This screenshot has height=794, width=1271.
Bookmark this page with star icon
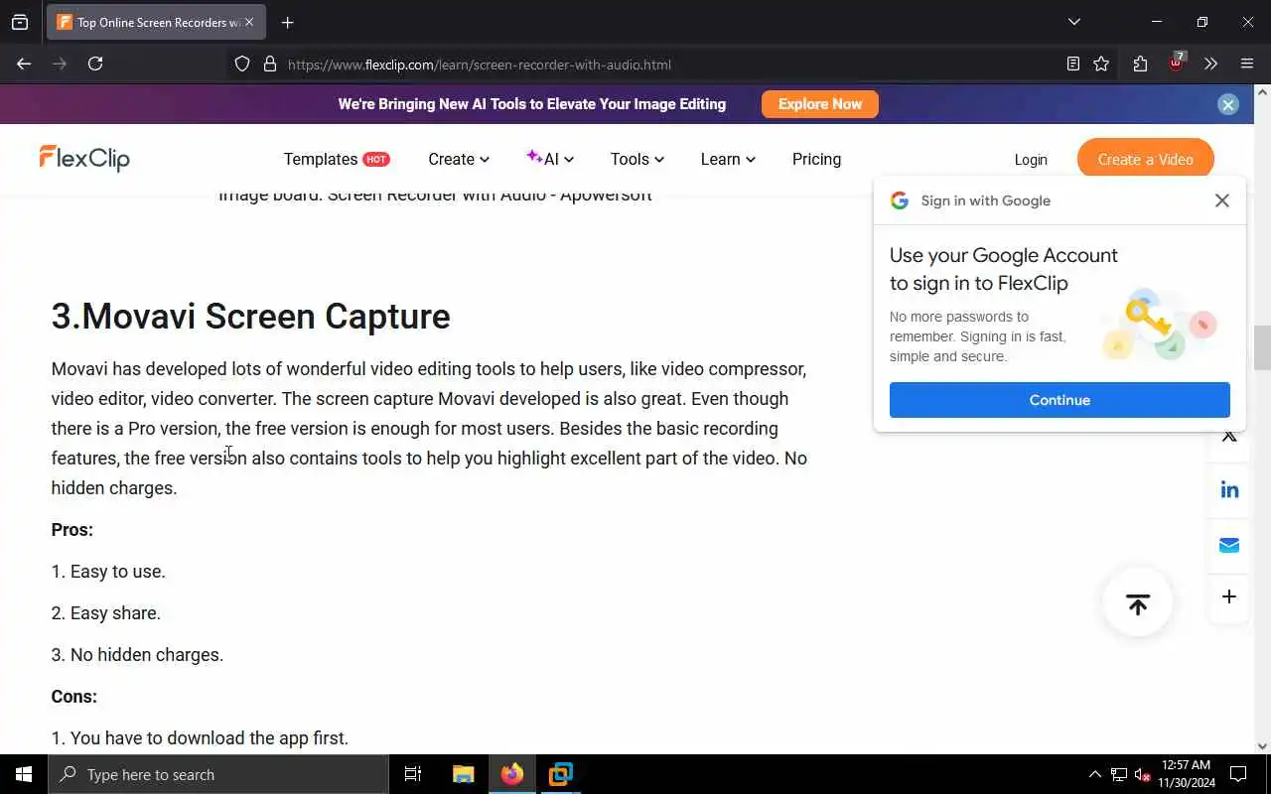point(1101,64)
